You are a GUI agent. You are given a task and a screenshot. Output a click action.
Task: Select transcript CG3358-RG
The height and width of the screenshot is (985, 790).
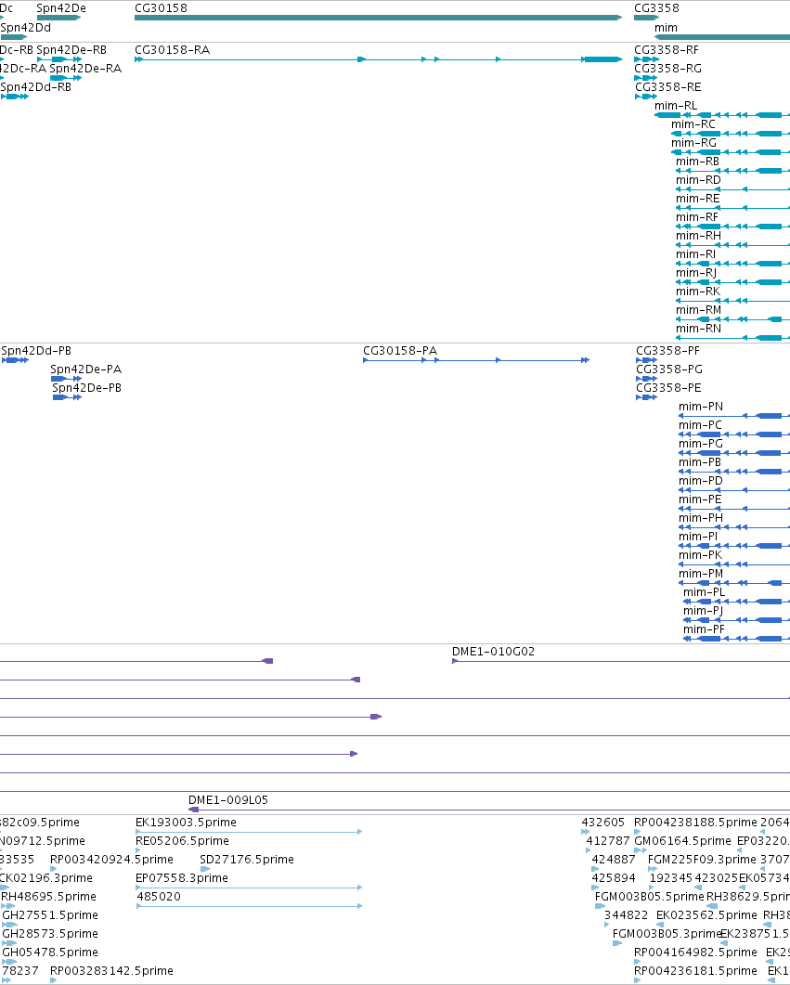pyautogui.click(x=667, y=68)
